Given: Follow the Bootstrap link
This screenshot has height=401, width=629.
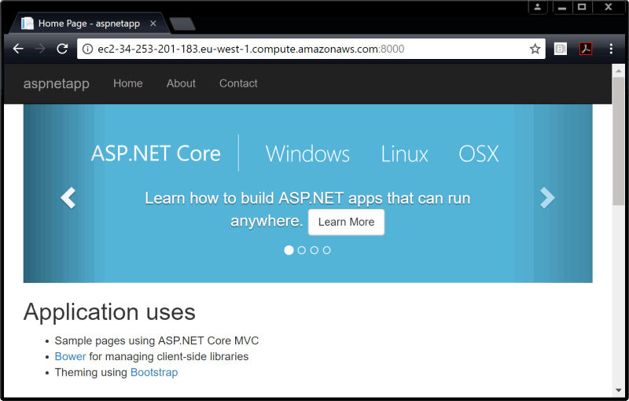Looking at the screenshot, I should point(154,372).
